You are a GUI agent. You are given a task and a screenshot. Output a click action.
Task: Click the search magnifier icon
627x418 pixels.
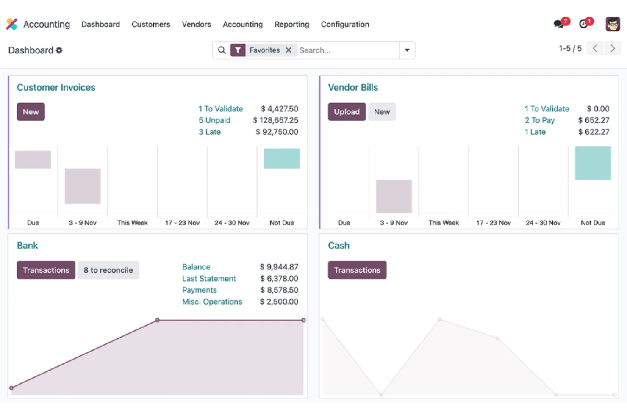(222, 50)
